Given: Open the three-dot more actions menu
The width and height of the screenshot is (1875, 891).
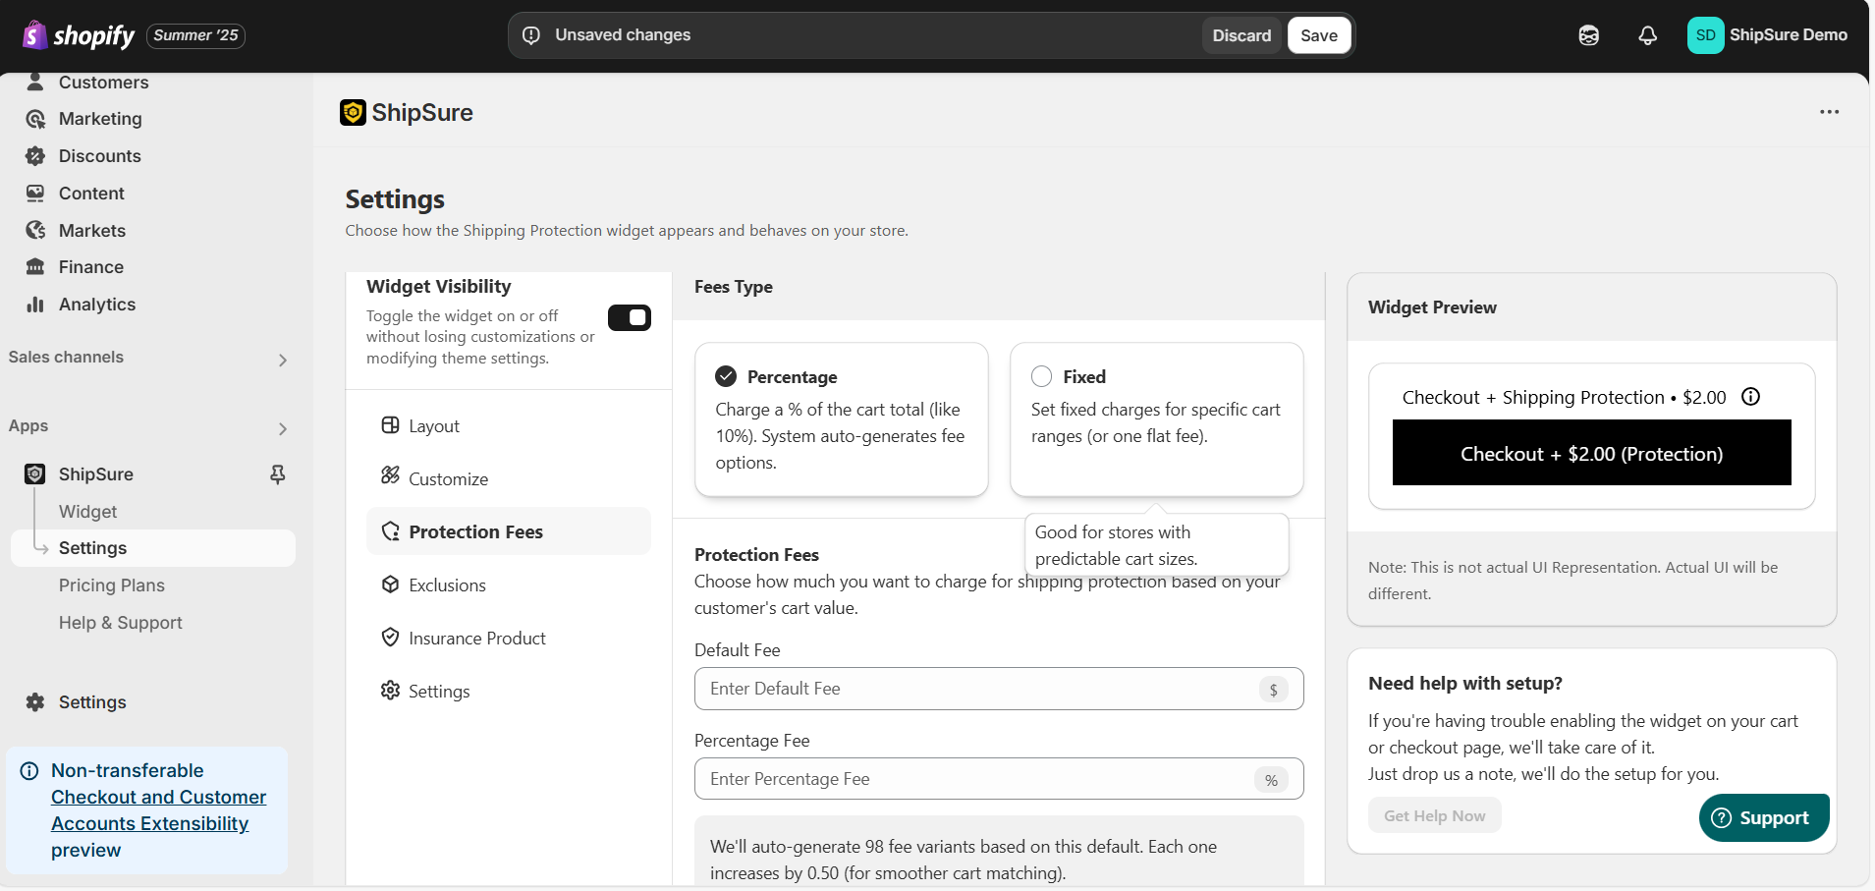Looking at the screenshot, I should click(x=1829, y=112).
